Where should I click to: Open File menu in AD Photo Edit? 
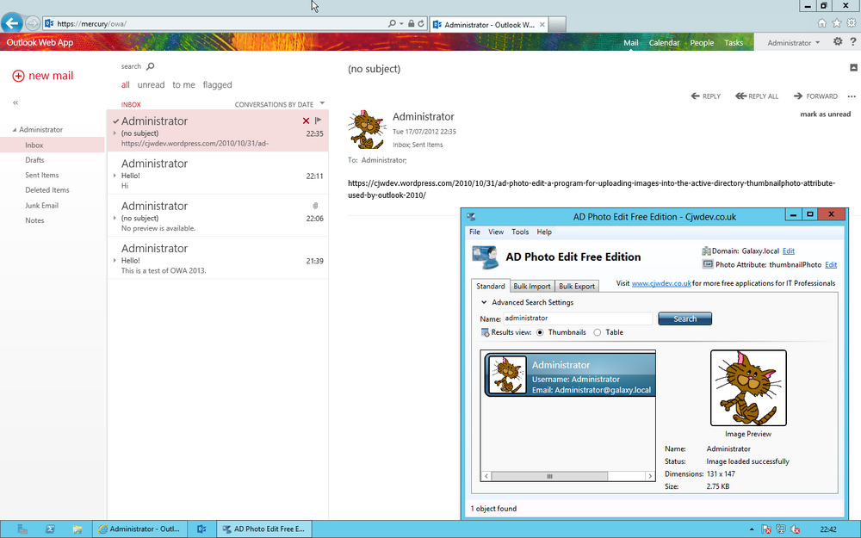point(474,232)
